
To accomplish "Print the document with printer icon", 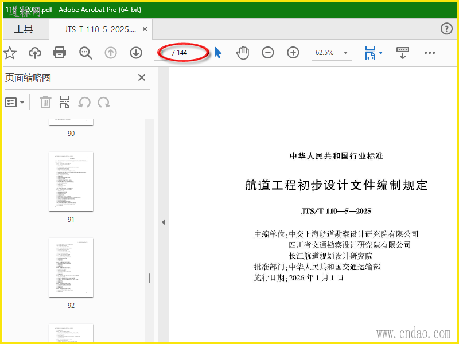I will (x=60, y=53).
